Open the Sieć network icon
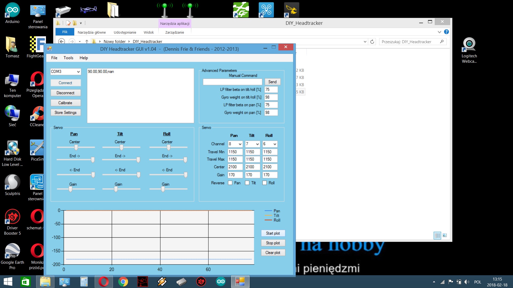Screen dimensions: 513x288 [x=12, y=116]
